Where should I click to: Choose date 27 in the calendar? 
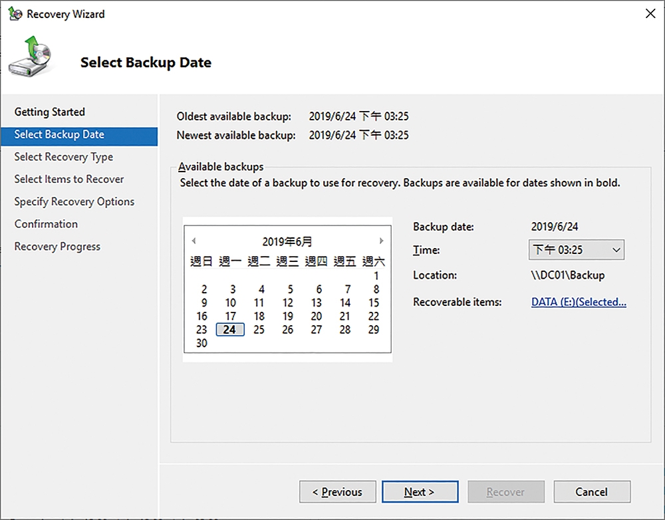click(x=317, y=330)
